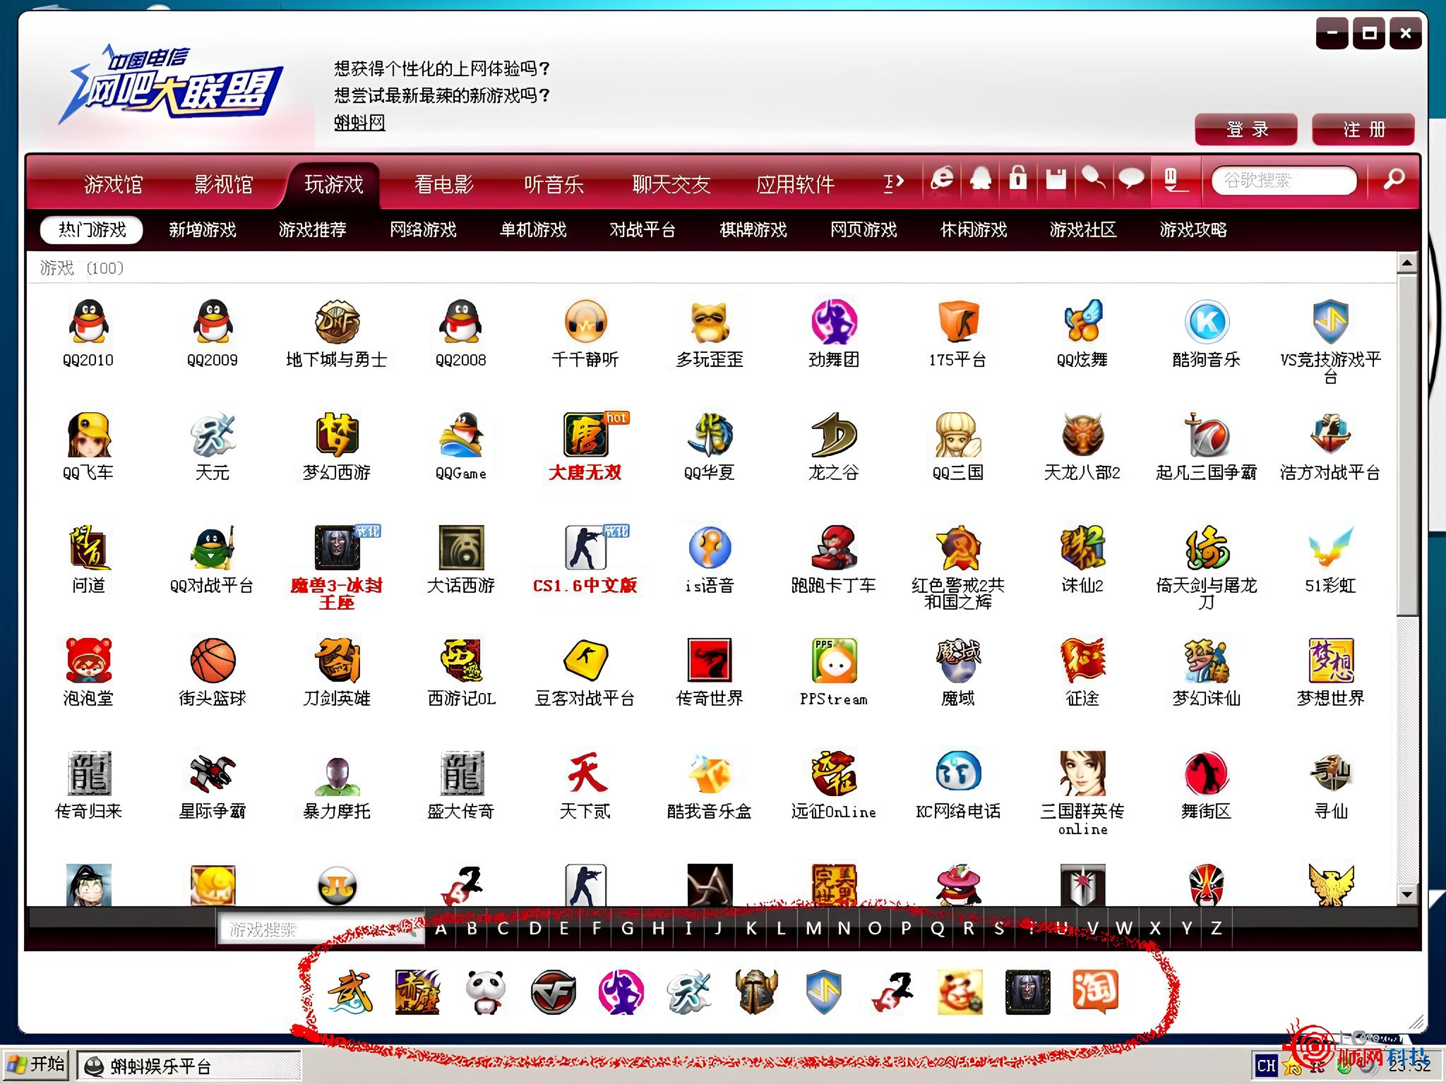Click the CH language indicator in tray
This screenshot has width=1446, height=1084.
tap(1267, 1066)
